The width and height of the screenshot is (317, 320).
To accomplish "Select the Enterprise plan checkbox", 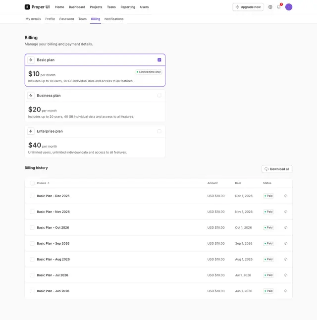I will pos(159,131).
